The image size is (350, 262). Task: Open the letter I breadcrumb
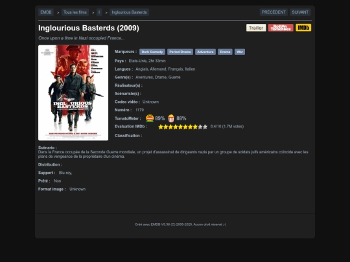tap(99, 12)
